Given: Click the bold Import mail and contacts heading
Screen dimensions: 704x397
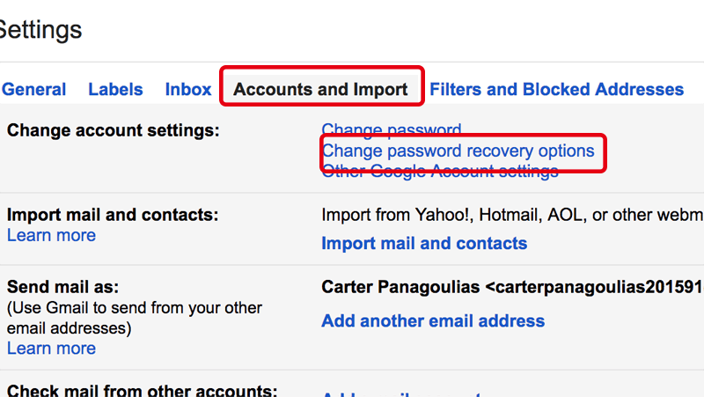Looking at the screenshot, I should (x=113, y=215).
